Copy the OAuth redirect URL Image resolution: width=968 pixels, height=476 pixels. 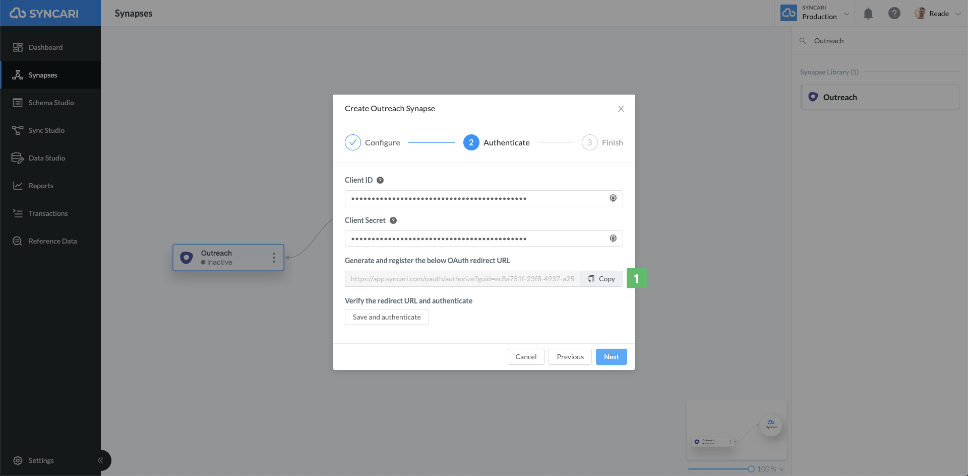pos(601,279)
